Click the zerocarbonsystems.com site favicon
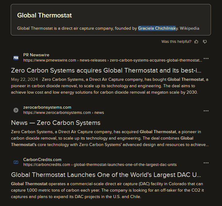The image size is (222, 206). point(16,110)
